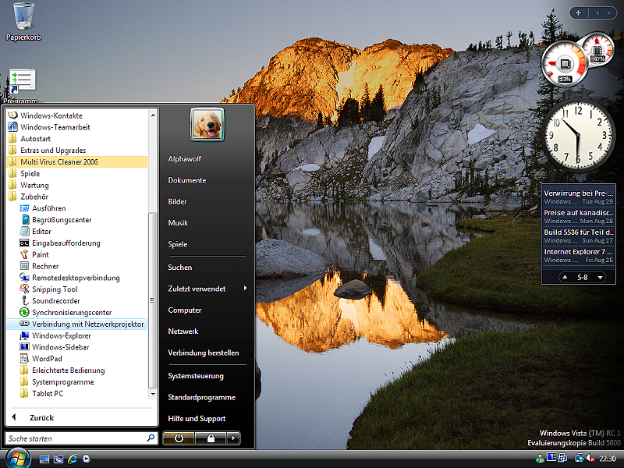Click the power button in Start menu
The width and height of the screenshot is (624, 468).
pyautogui.click(x=179, y=438)
